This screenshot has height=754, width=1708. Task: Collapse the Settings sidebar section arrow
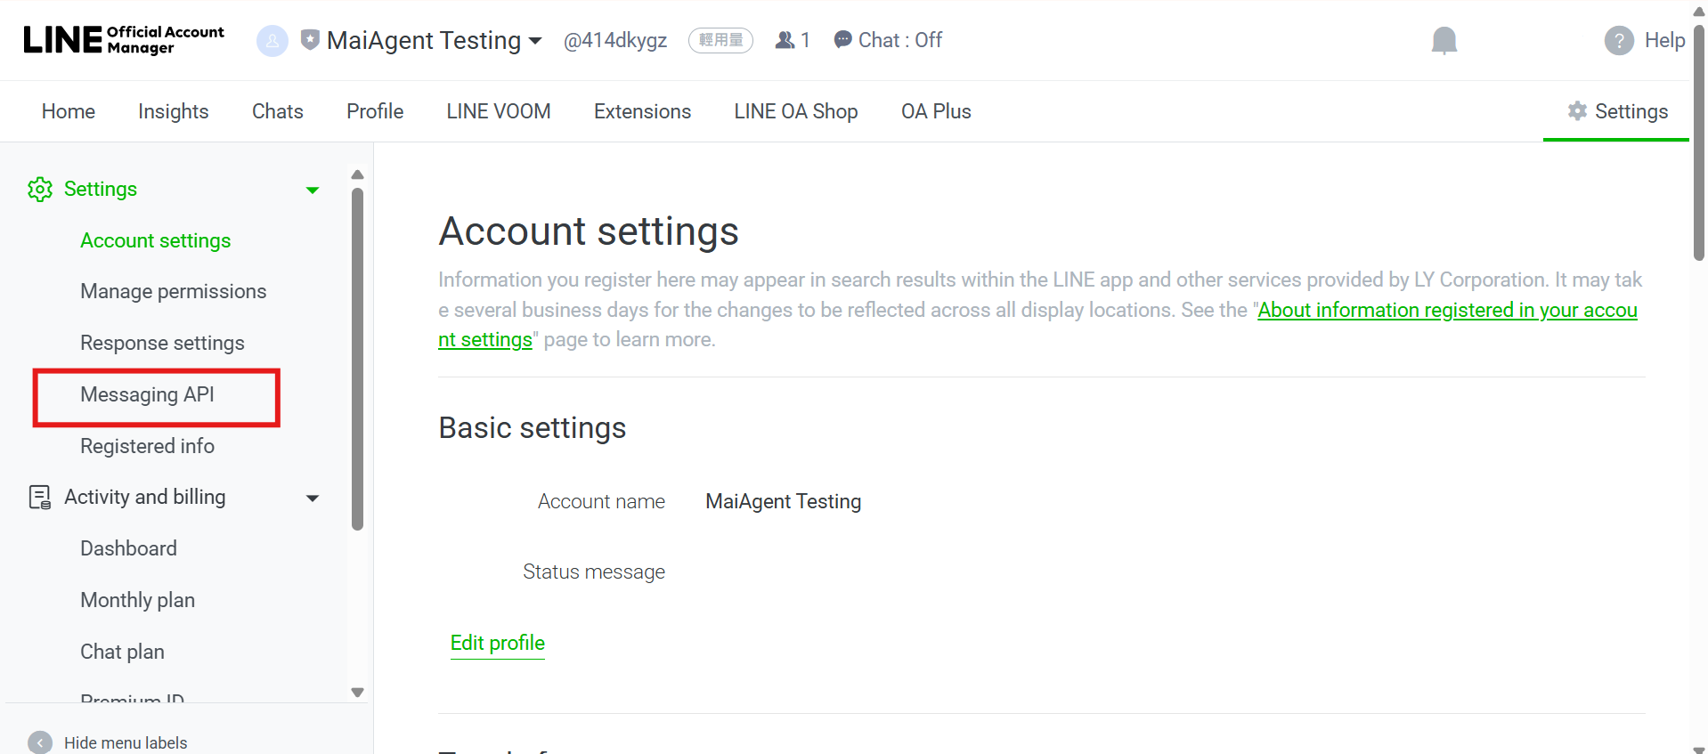coord(313,190)
